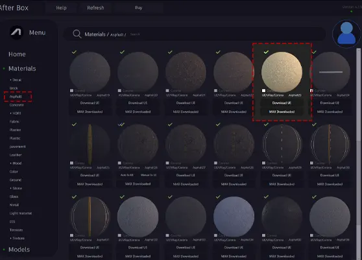Click Download UE for Asphalt23
Image resolution: width=362 pixels, height=260 pixels.
click(282, 103)
